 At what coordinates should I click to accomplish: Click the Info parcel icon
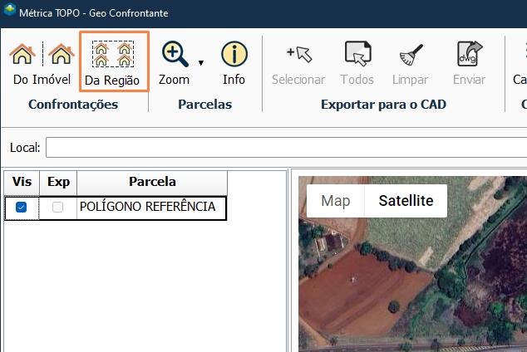pos(234,54)
